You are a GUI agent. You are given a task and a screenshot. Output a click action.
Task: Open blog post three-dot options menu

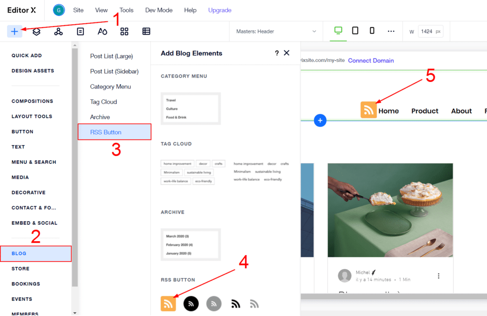coord(438,276)
